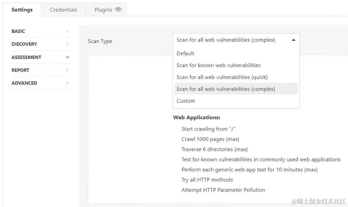Open the Plugins tab
The height and width of the screenshot is (207, 348).
(103, 10)
